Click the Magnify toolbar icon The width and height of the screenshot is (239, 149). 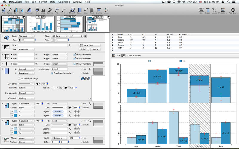[72, 11]
